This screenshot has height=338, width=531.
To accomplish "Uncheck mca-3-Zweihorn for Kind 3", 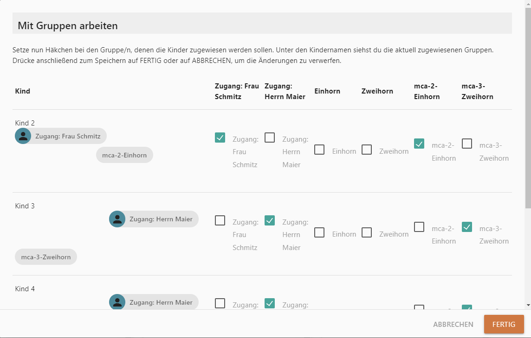I will 467,227.
